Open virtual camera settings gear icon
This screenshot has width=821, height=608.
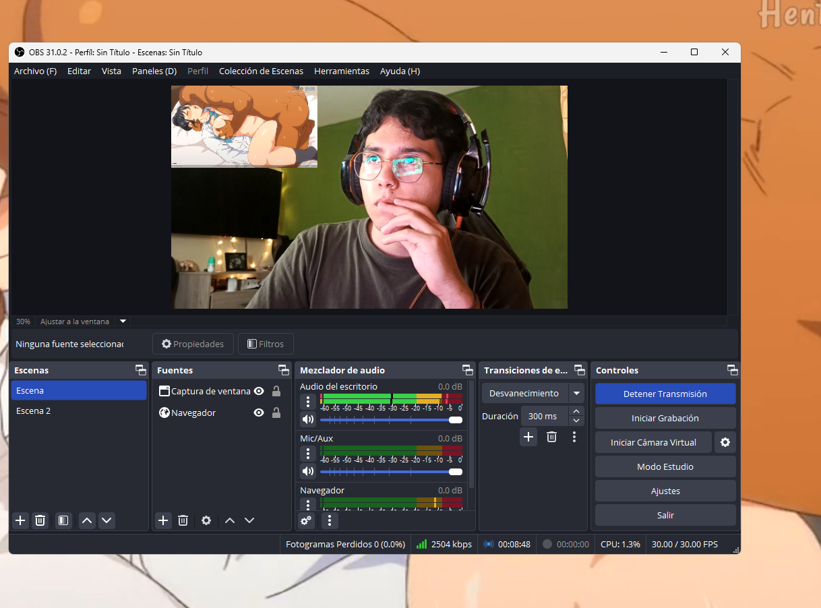click(x=725, y=442)
